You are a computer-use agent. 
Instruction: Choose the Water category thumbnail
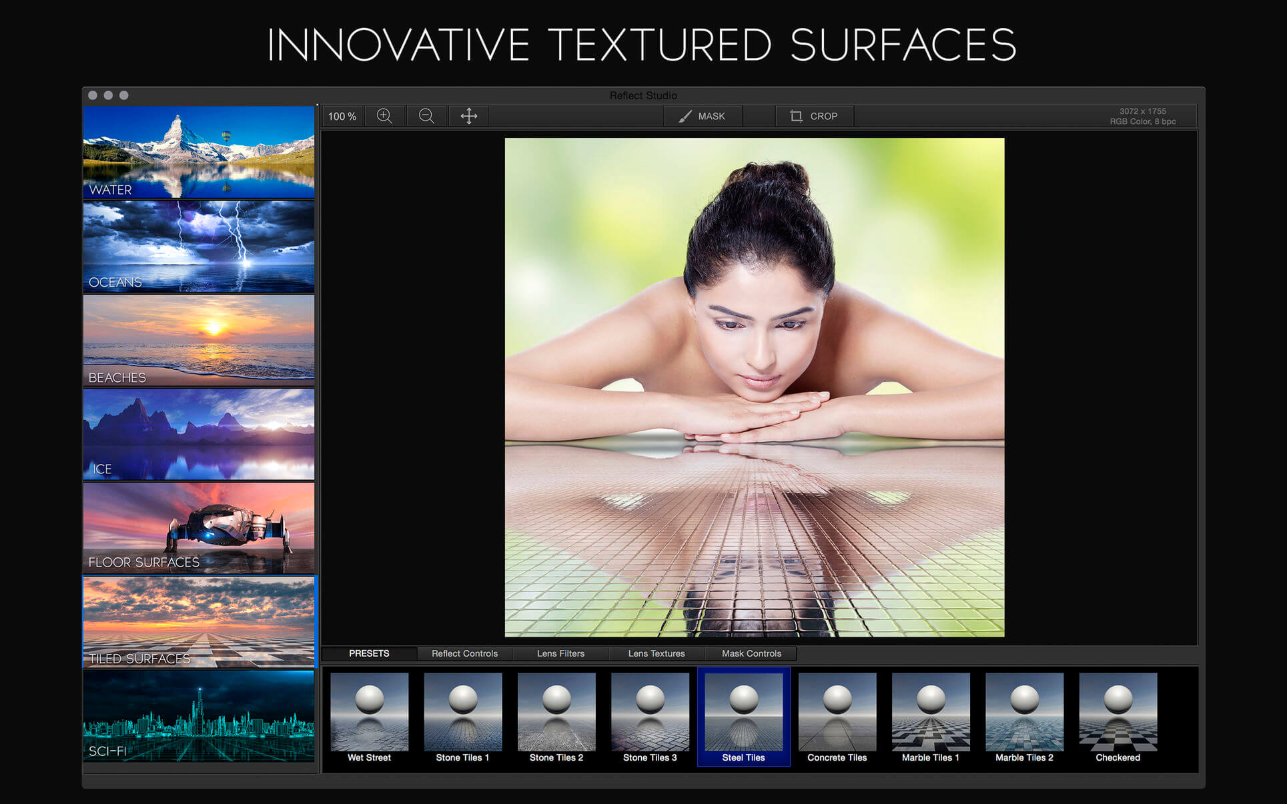point(199,152)
